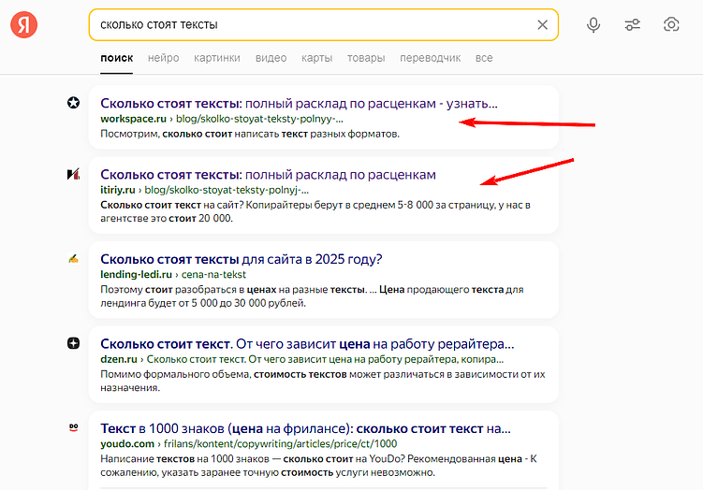The width and height of the screenshot is (703, 490).
Task: Open itiriy.ru result title 'полный расклад по расценкам'
Action: (268, 174)
